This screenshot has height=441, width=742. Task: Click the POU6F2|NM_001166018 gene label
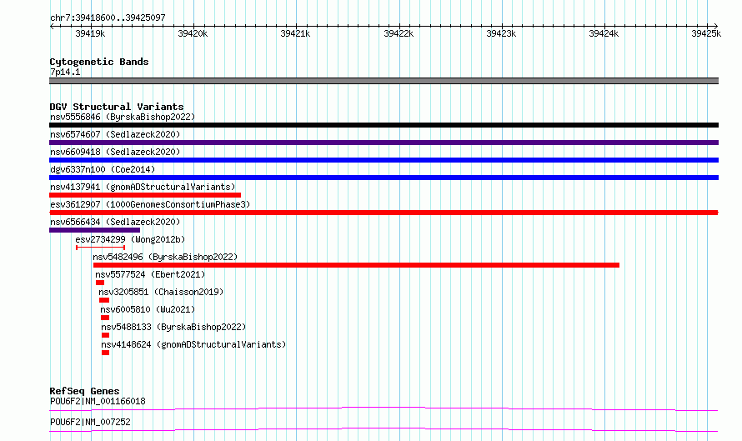[98, 401]
